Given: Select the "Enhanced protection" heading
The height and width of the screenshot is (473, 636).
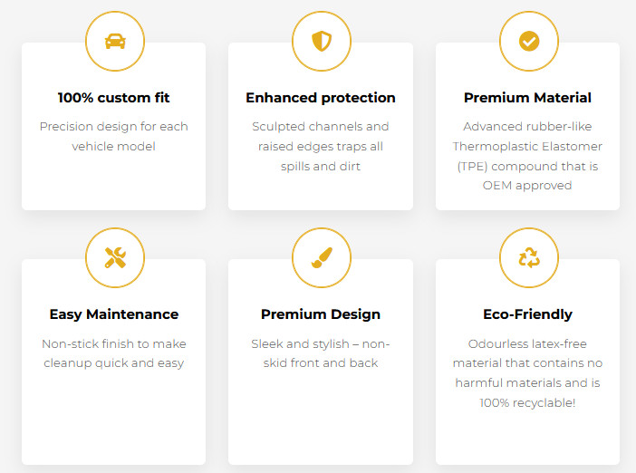Looking at the screenshot, I should (x=321, y=98).
